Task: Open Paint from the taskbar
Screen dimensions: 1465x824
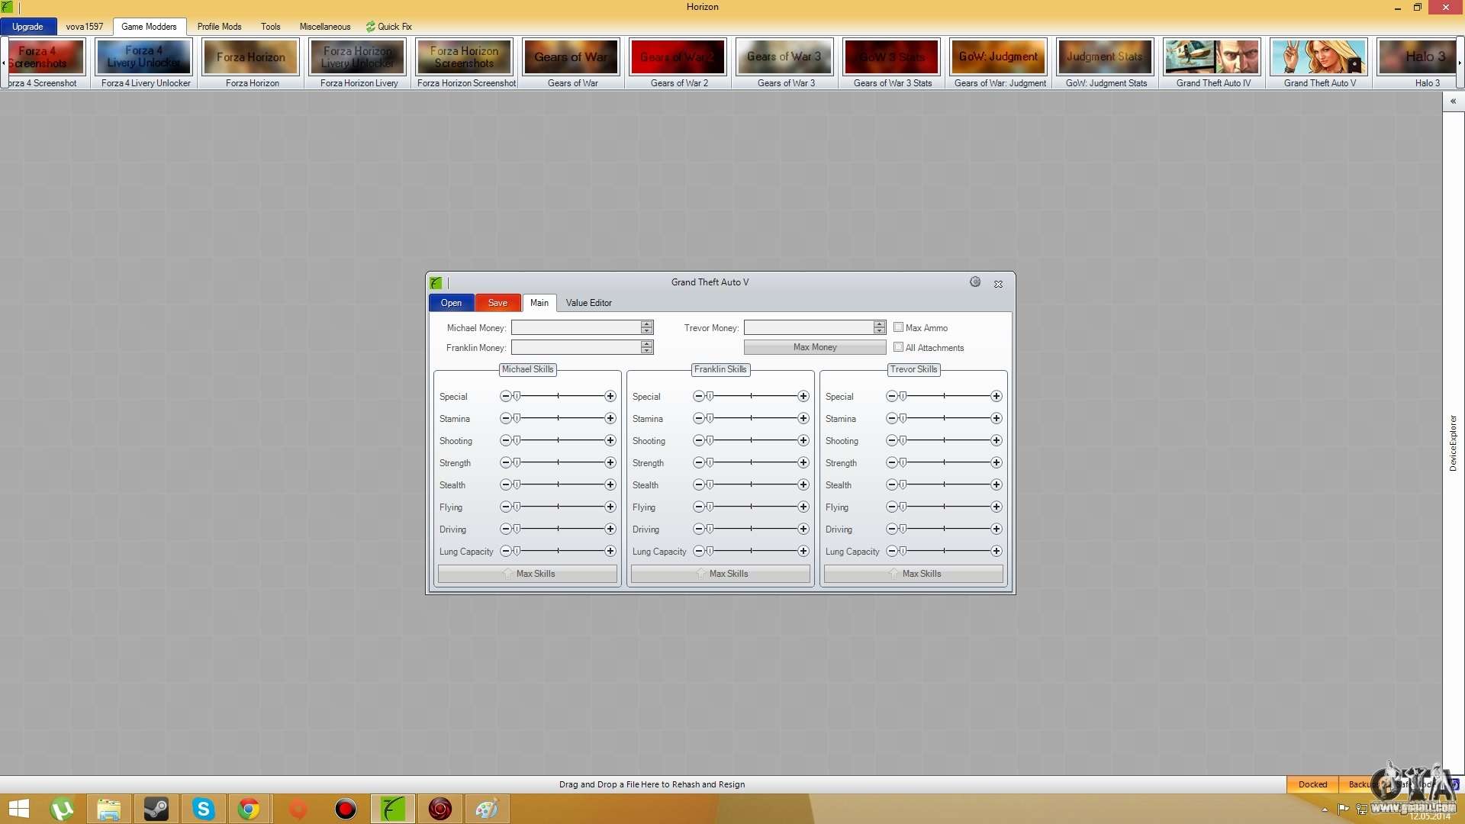Action: tap(487, 809)
